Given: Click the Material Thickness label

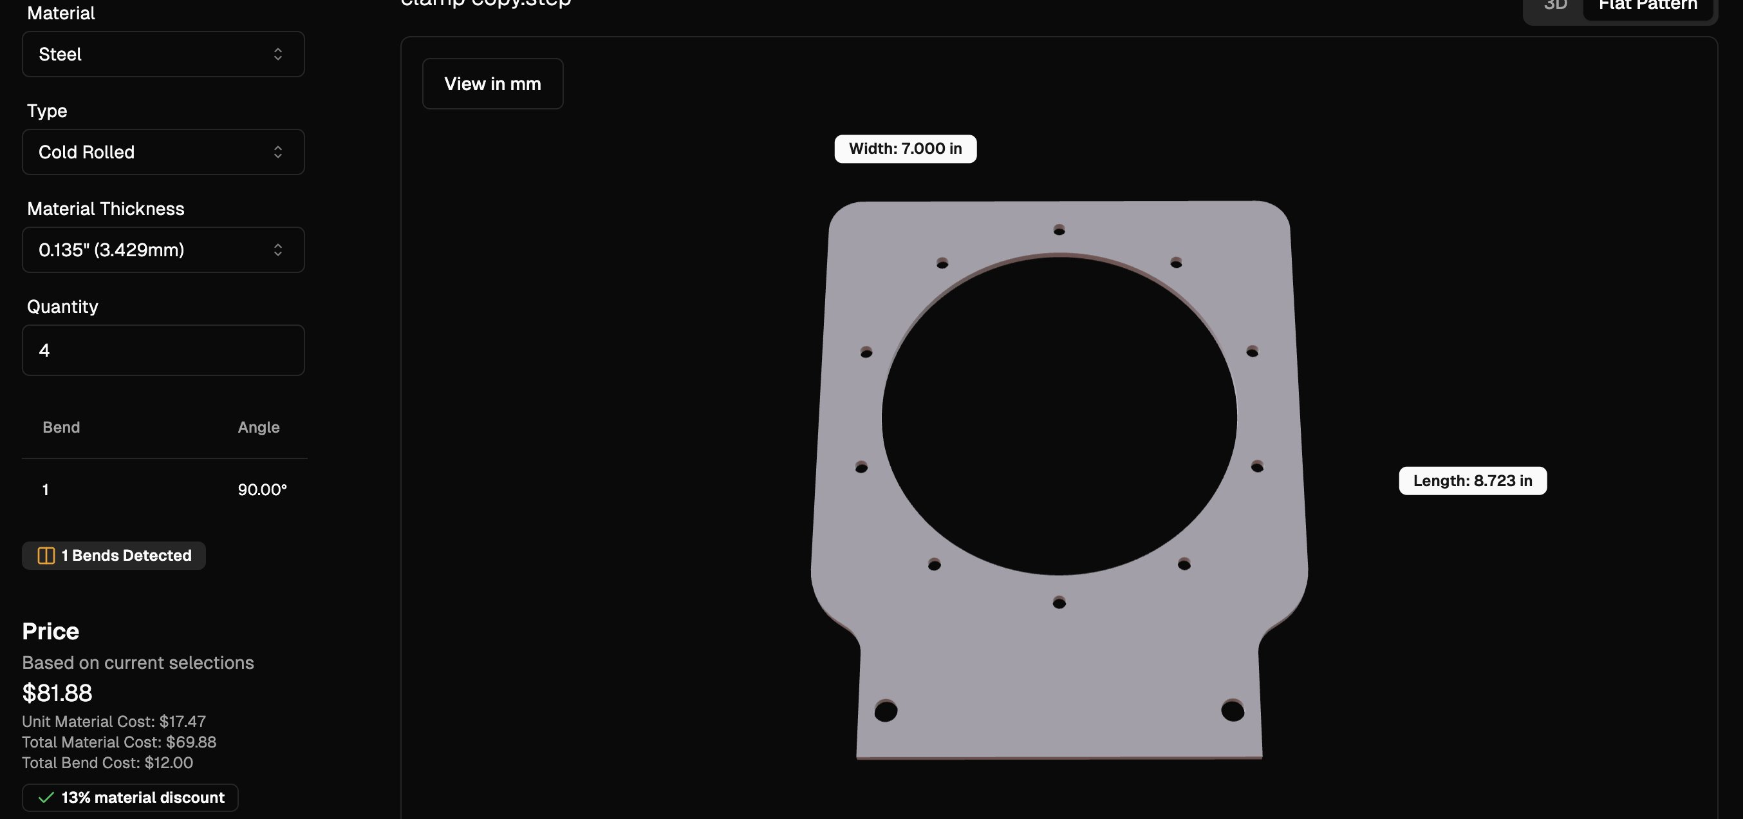Looking at the screenshot, I should (x=106, y=209).
